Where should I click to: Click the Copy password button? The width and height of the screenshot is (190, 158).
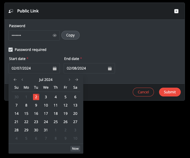[70, 35]
